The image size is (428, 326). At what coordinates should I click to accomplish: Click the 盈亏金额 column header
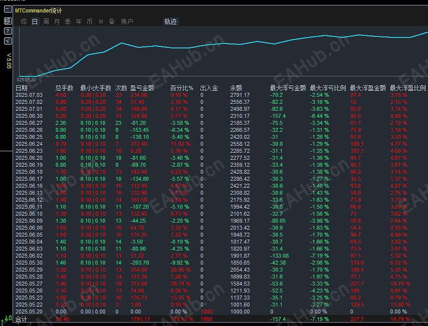click(142, 88)
